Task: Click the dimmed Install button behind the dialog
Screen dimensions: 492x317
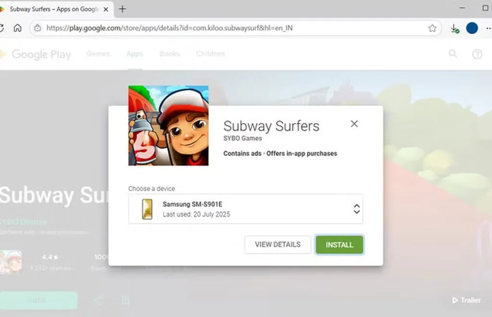Action: 38,300
